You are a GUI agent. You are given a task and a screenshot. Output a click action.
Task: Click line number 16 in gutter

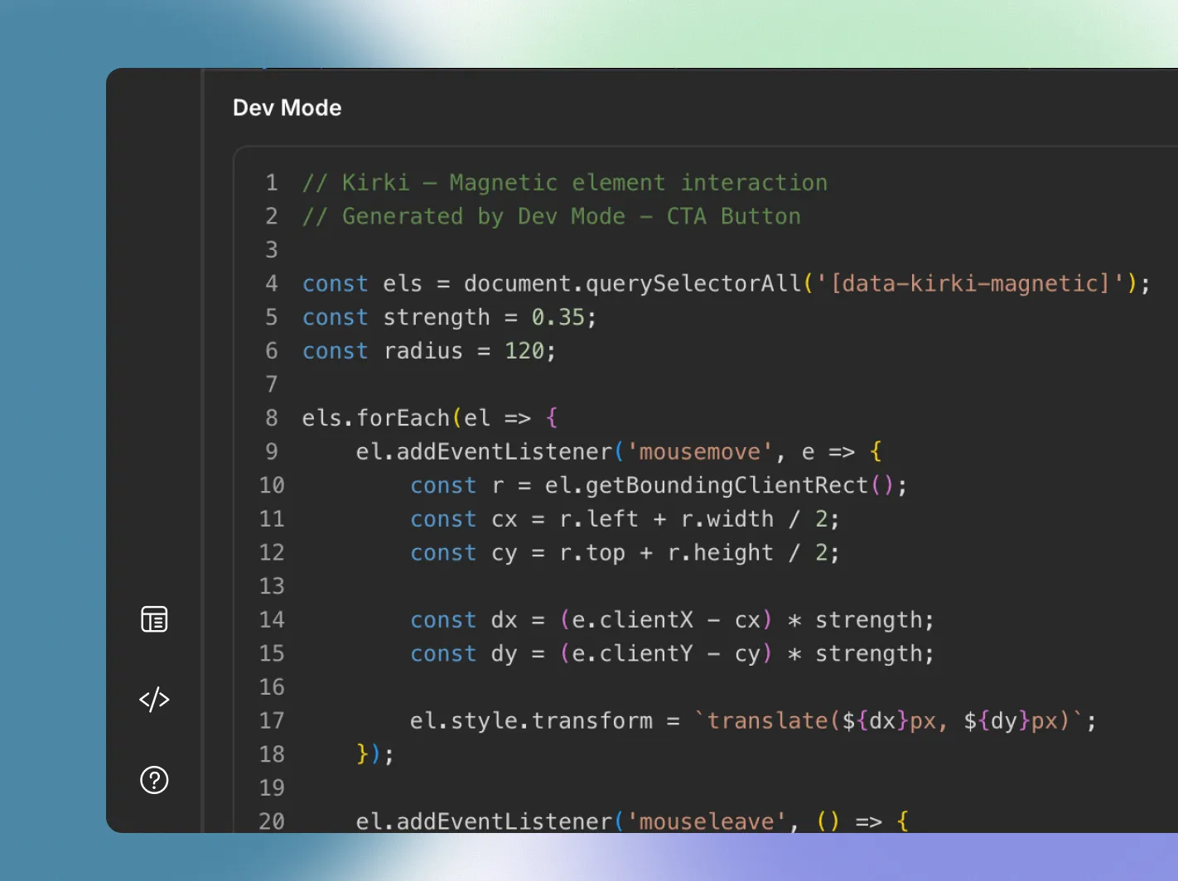pyautogui.click(x=272, y=687)
